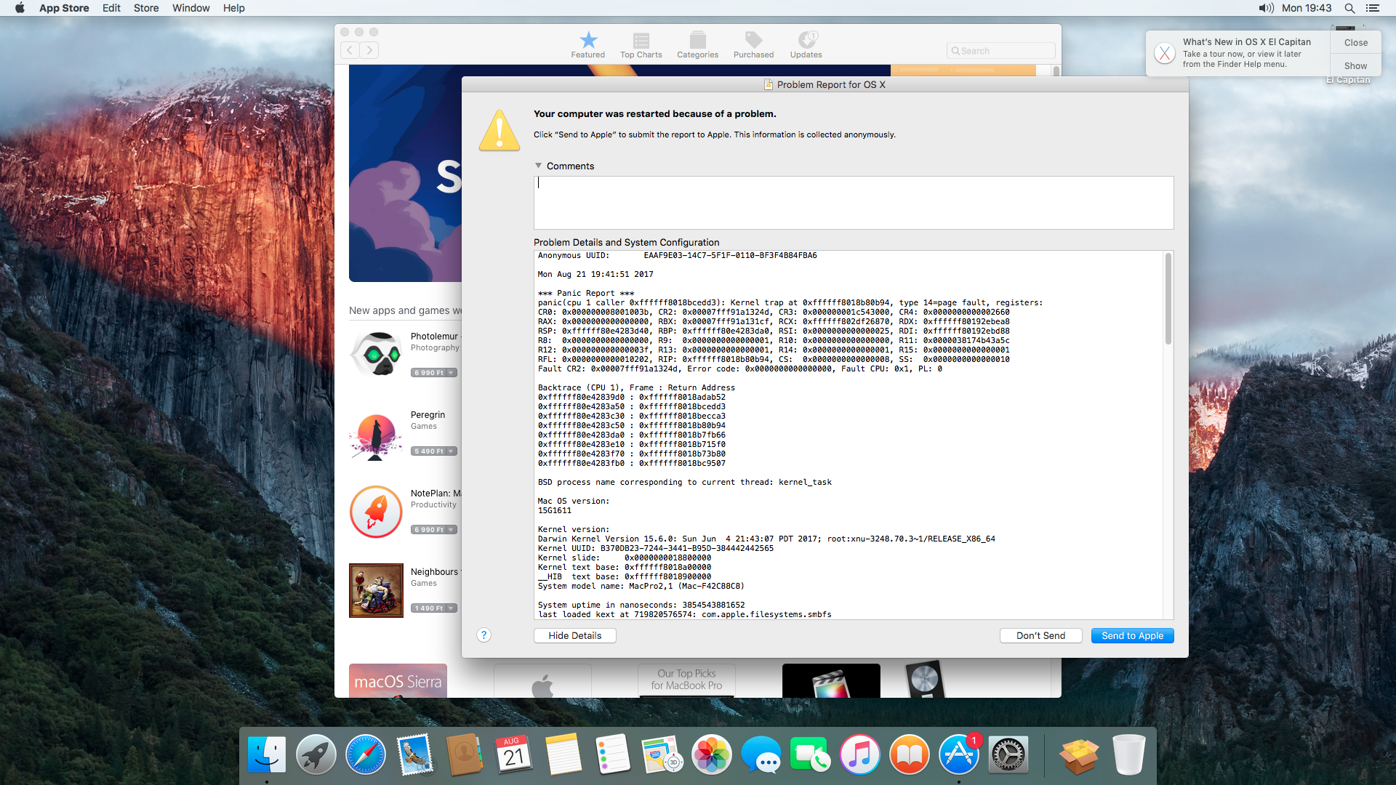Click the problem details scrollbar
This screenshot has height=785, width=1396.
pos(1168,299)
